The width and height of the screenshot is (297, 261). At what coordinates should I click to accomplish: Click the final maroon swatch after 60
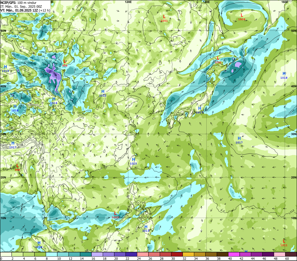click(x=291, y=254)
